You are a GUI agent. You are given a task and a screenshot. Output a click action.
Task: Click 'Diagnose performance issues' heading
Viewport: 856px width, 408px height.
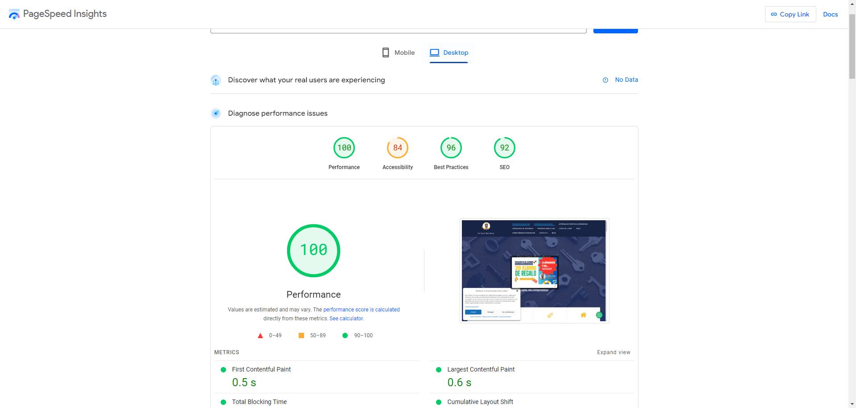[278, 113]
